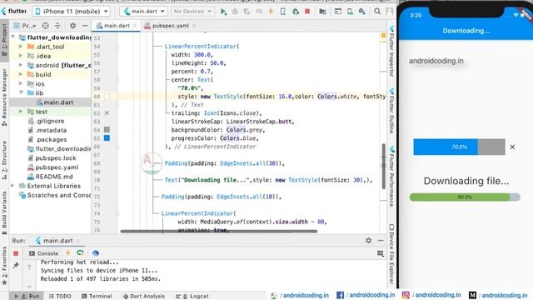Open Run panel settings gear

coord(368,241)
